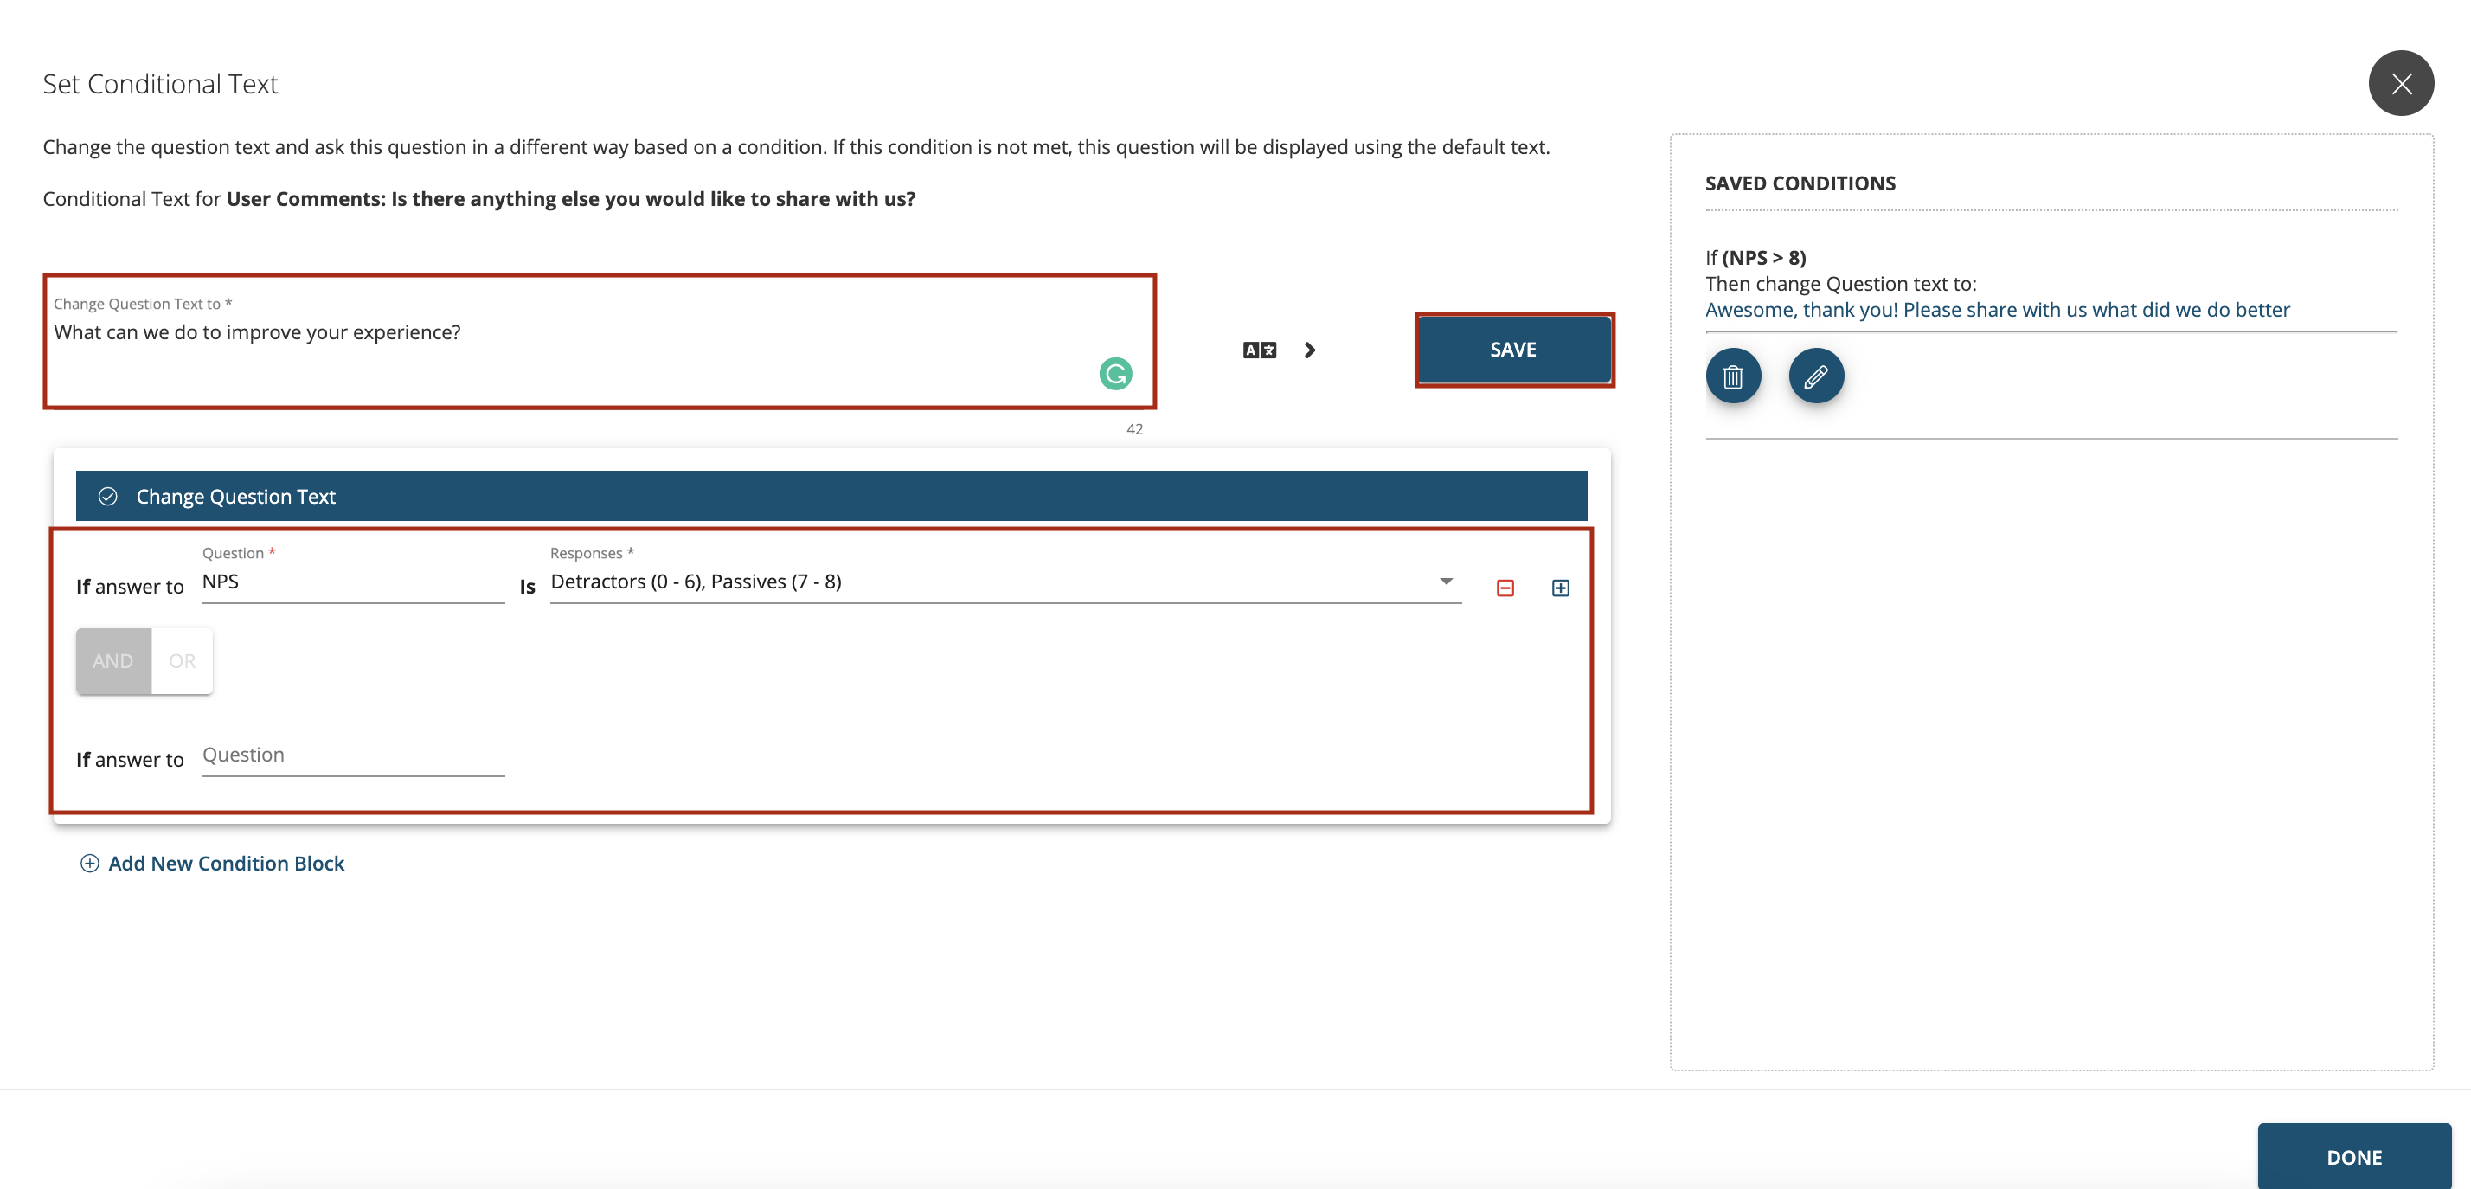The height and width of the screenshot is (1189, 2471).
Task: Click Save to store the condition
Action: [x=1513, y=349]
